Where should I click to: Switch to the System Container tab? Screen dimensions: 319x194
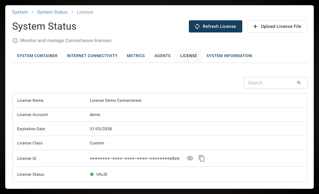pyautogui.click(x=37, y=56)
